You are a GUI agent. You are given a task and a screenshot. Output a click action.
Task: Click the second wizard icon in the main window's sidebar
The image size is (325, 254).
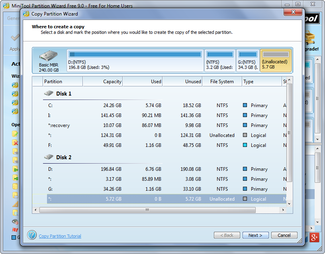[x=15, y=94]
